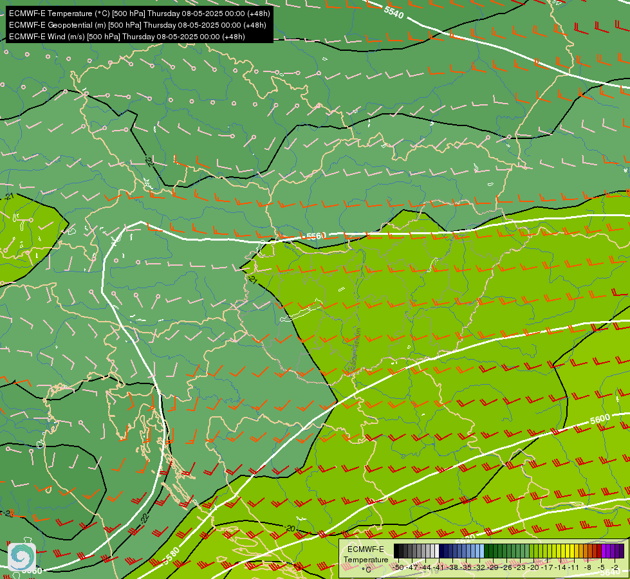Image resolution: width=630 pixels, height=579 pixels.
Task: Click the -50 legend tick label
Action: click(398, 567)
